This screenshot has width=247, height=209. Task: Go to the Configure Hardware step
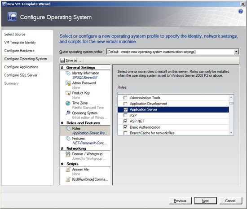(19, 51)
